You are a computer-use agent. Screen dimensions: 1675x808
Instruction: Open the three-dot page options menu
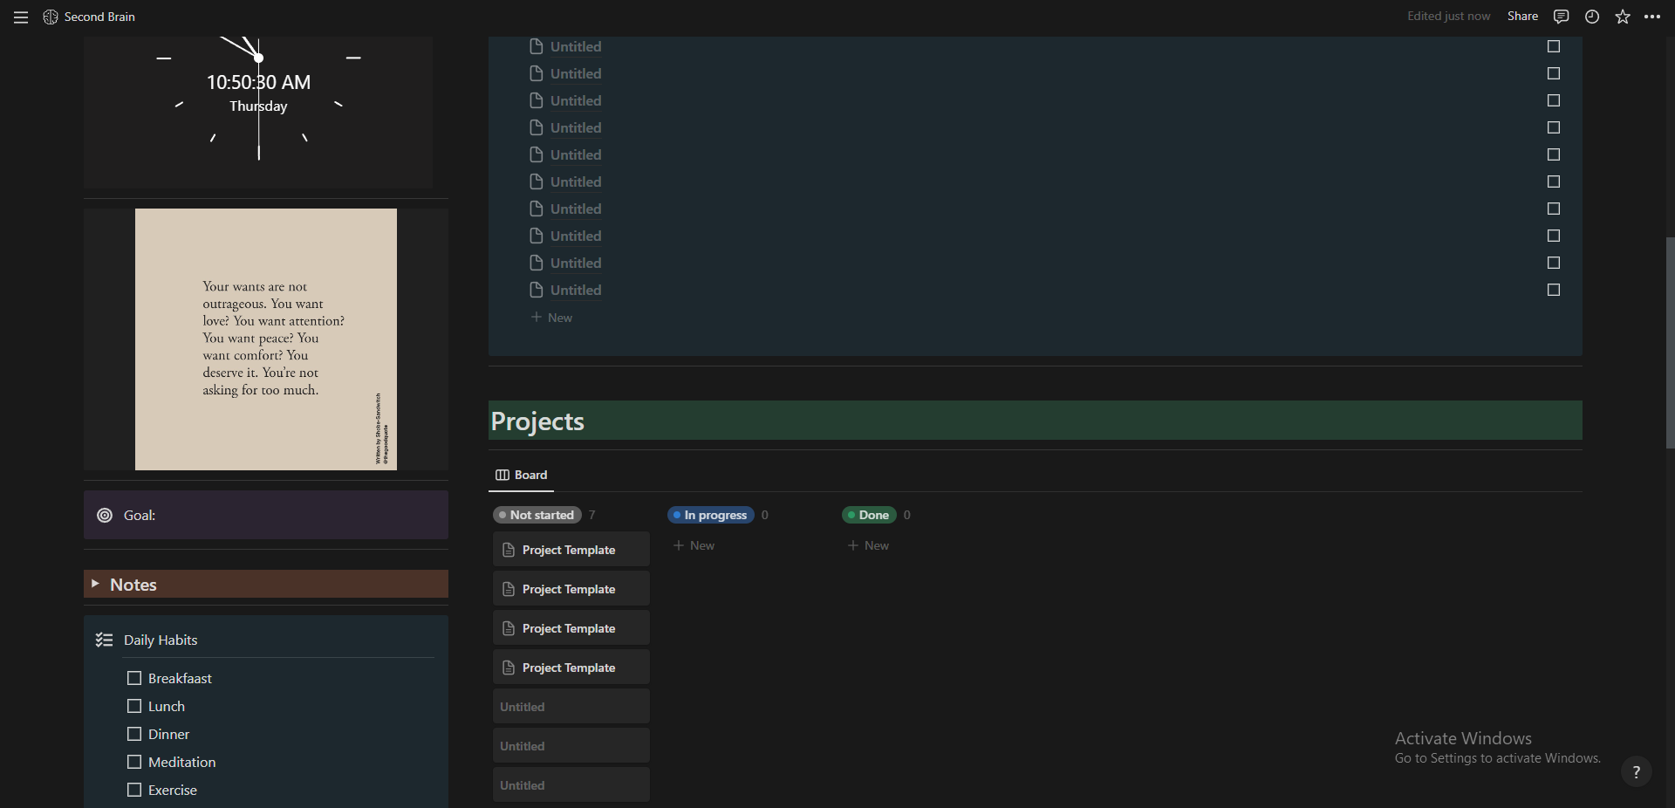(x=1652, y=17)
